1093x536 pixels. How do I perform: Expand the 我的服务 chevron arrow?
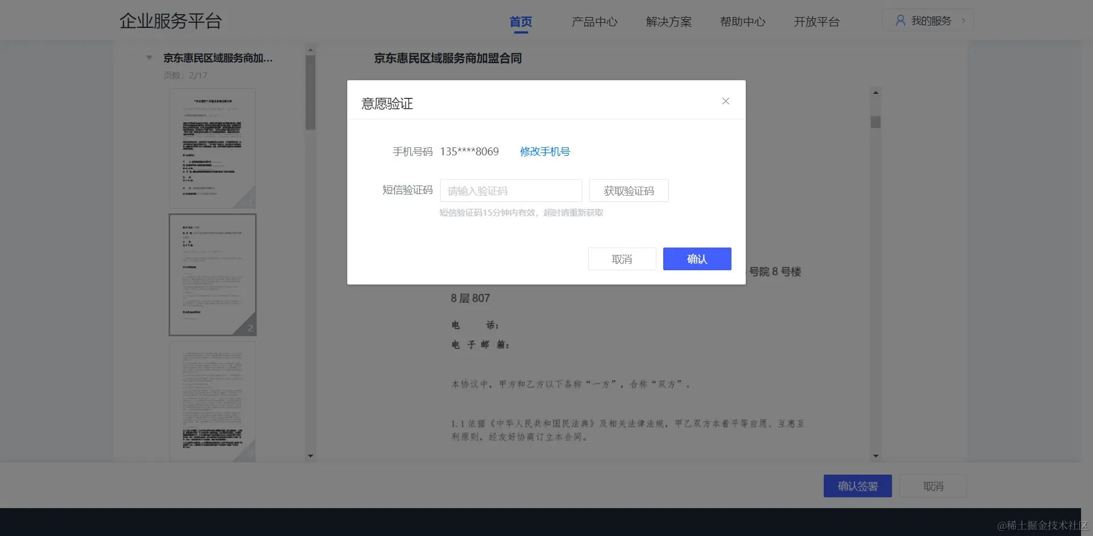963,20
